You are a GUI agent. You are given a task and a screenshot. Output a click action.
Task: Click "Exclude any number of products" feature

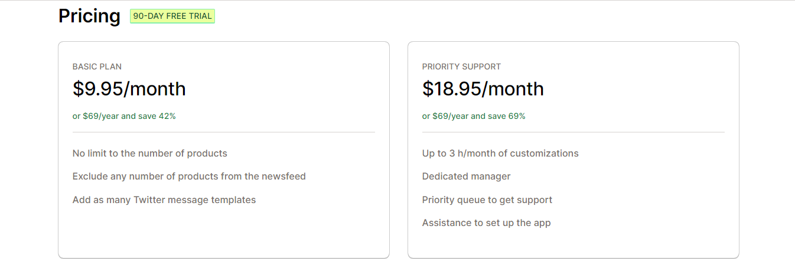(189, 176)
